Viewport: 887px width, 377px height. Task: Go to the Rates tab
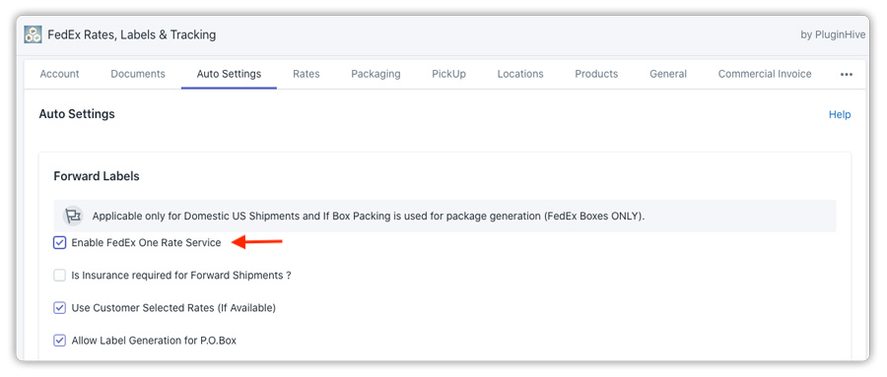click(x=307, y=74)
